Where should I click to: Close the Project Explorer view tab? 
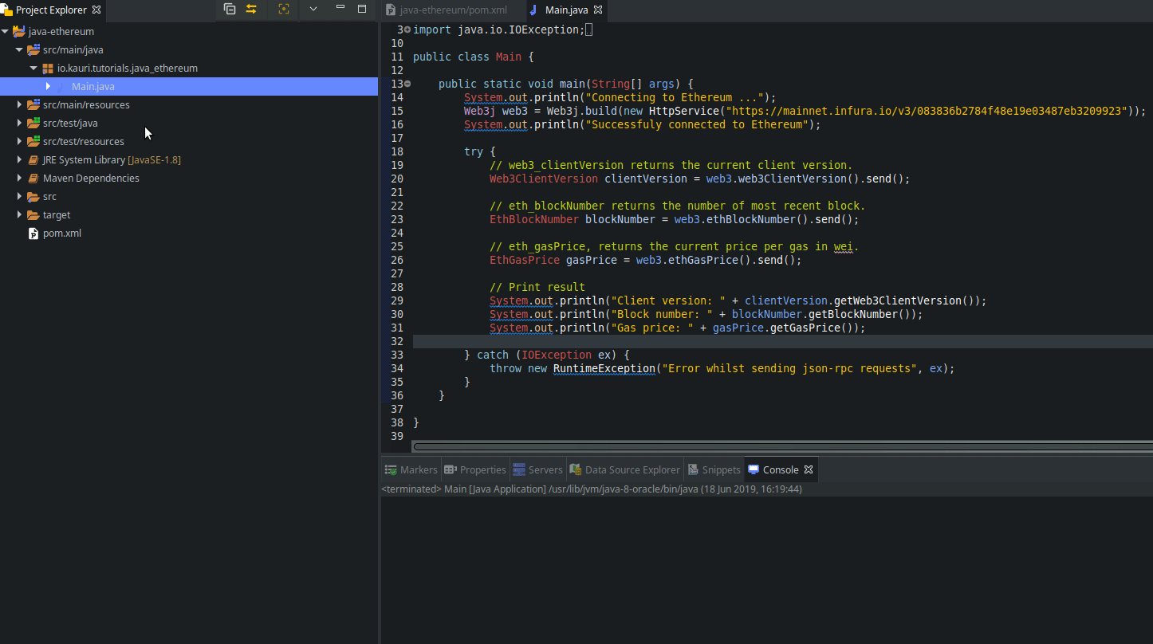point(96,10)
